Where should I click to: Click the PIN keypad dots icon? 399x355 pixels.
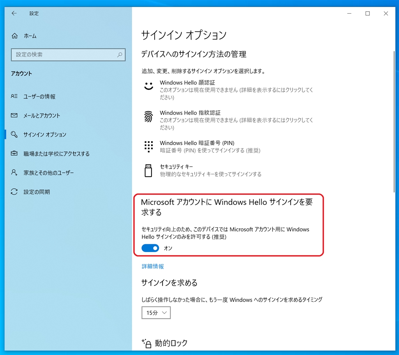pyautogui.click(x=148, y=147)
